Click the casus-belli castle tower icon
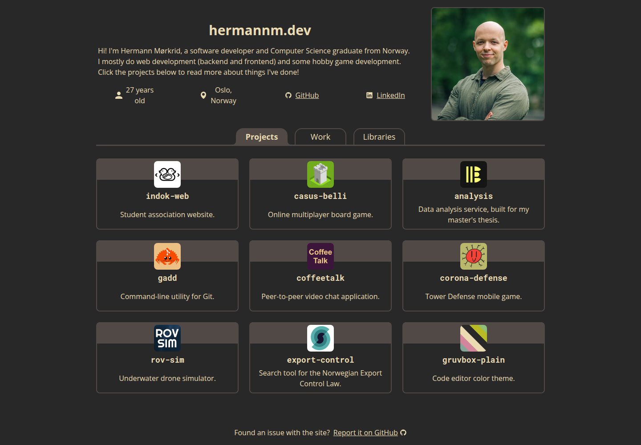Screen dimensions: 641x445 click(x=320, y=174)
